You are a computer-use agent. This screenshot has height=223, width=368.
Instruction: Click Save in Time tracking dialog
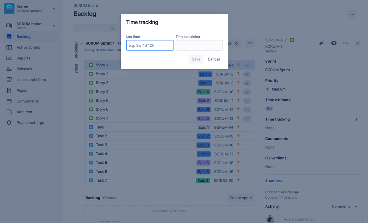(196, 59)
